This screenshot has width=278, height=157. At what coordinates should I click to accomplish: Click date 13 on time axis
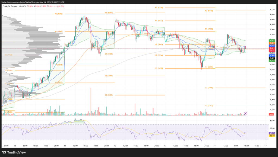[165, 146]
